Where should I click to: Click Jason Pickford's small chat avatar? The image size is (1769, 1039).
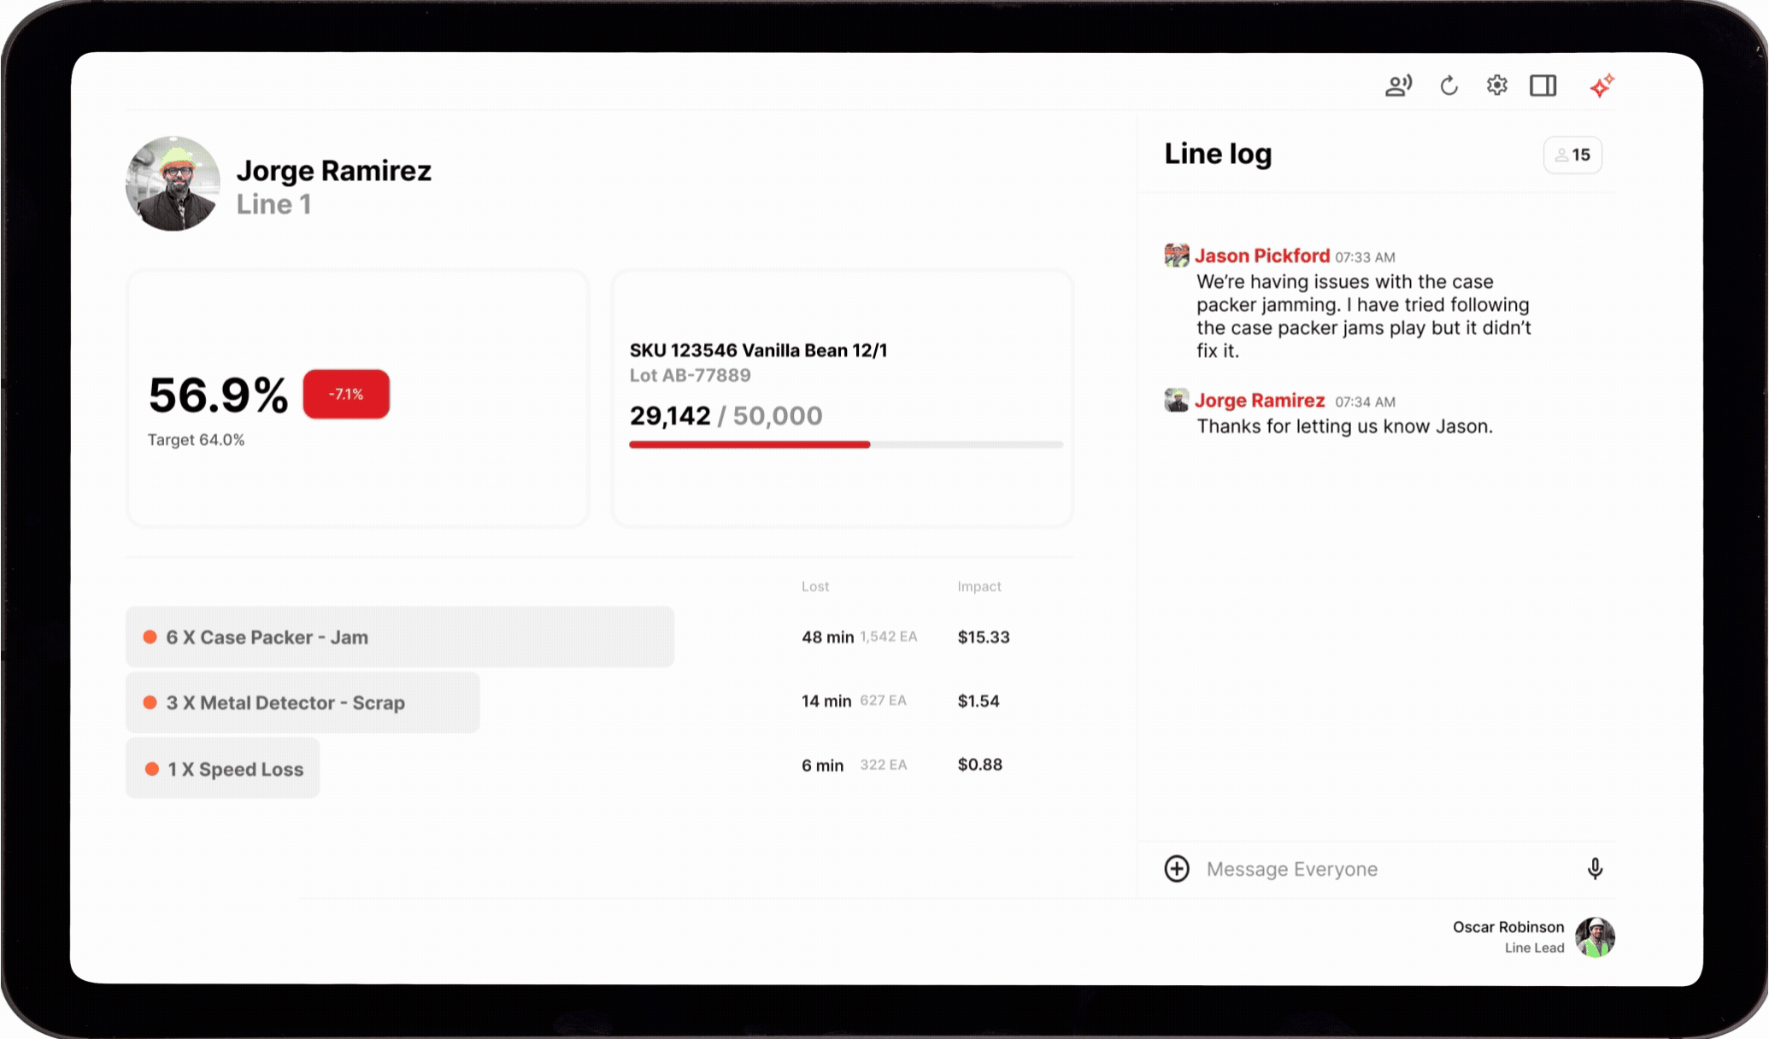[1177, 255]
